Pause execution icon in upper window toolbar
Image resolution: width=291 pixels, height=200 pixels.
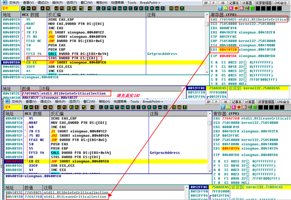click(x=48, y=8)
